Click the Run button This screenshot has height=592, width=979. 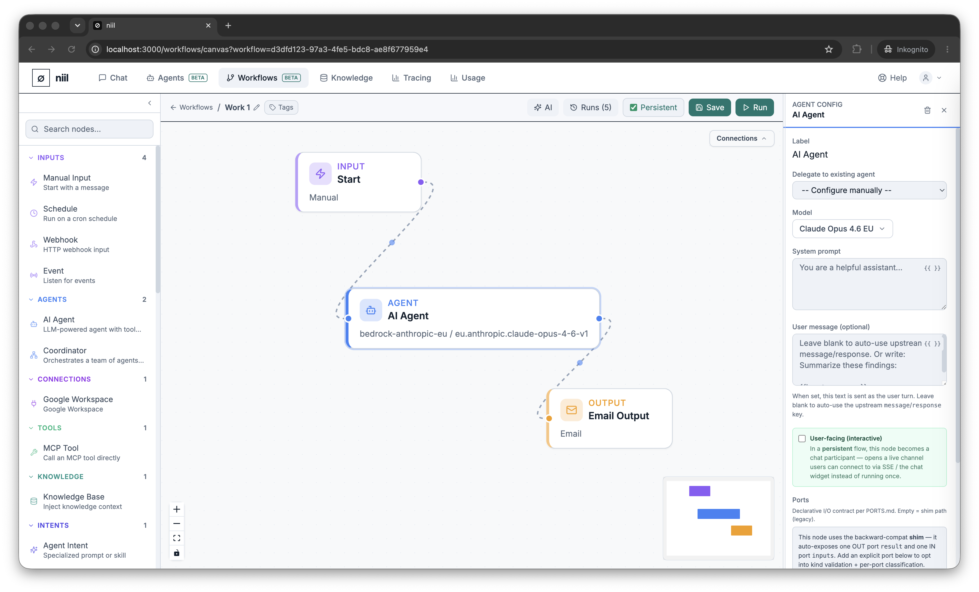pos(754,107)
